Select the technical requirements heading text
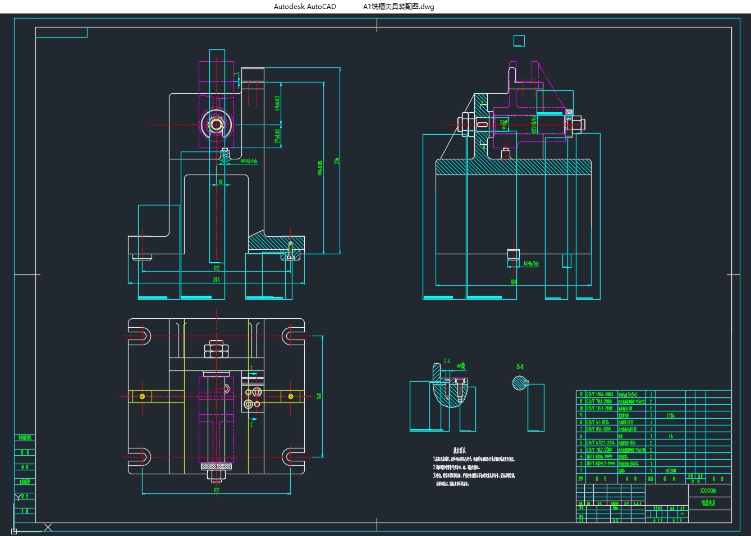This screenshot has height=536, width=751. [459, 450]
